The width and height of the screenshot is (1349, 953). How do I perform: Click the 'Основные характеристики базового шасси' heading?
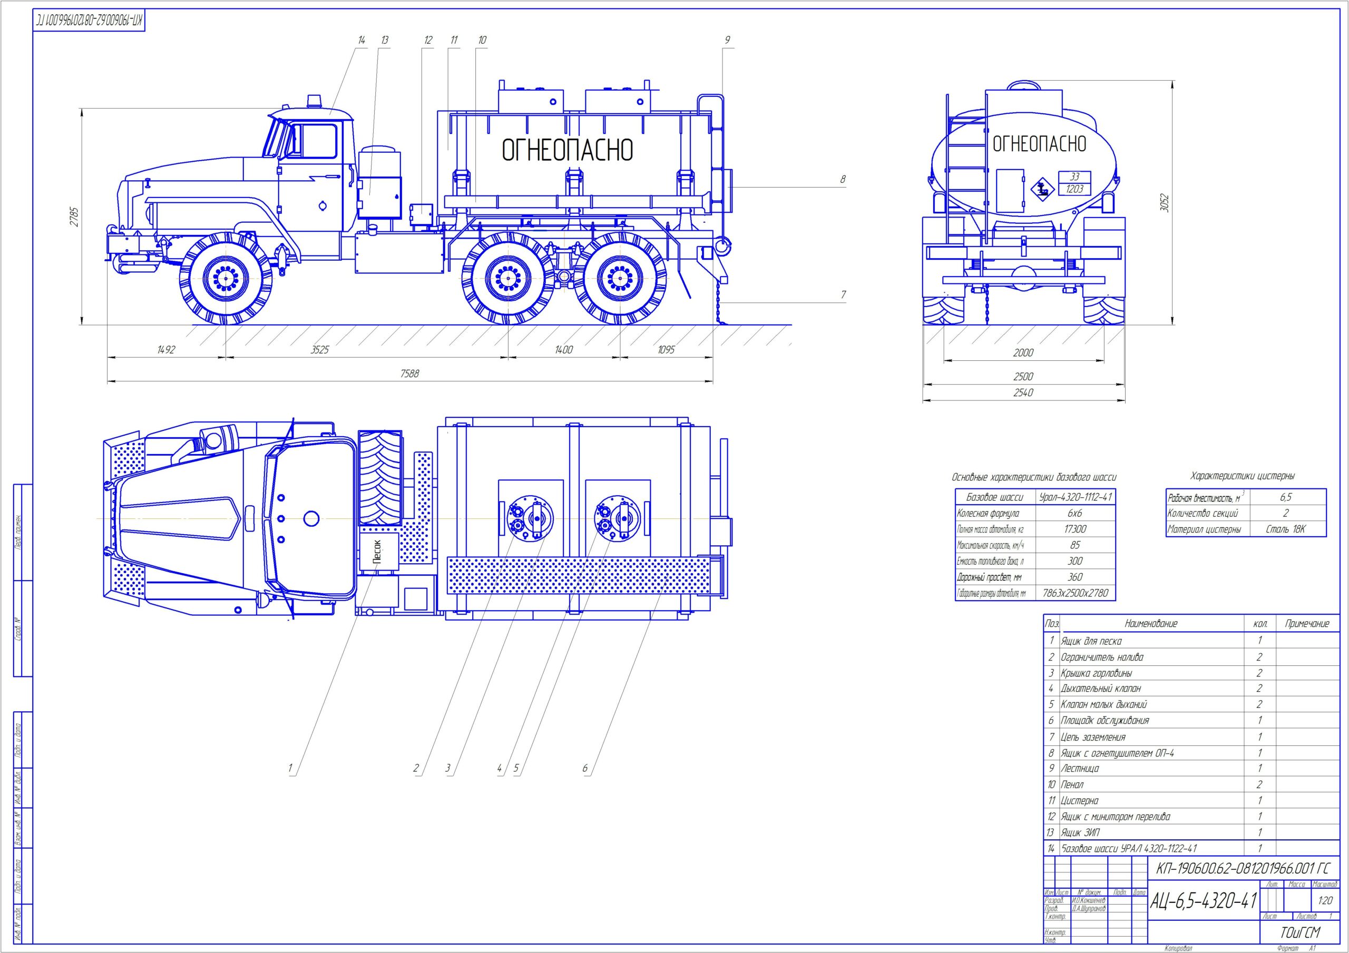click(x=1033, y=478)
